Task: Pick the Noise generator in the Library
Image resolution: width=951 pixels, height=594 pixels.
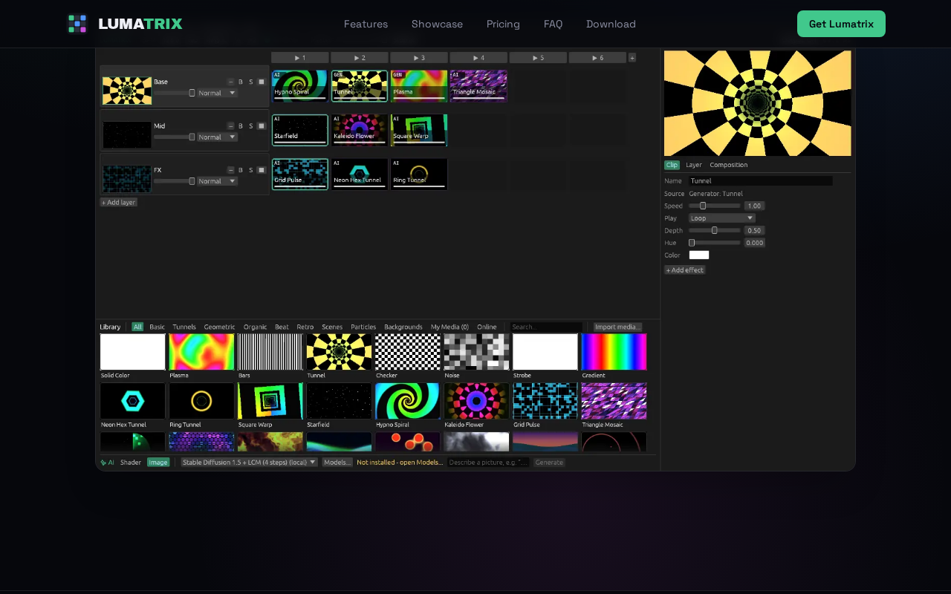Action: pyautogui.click(x=476, y=352)
